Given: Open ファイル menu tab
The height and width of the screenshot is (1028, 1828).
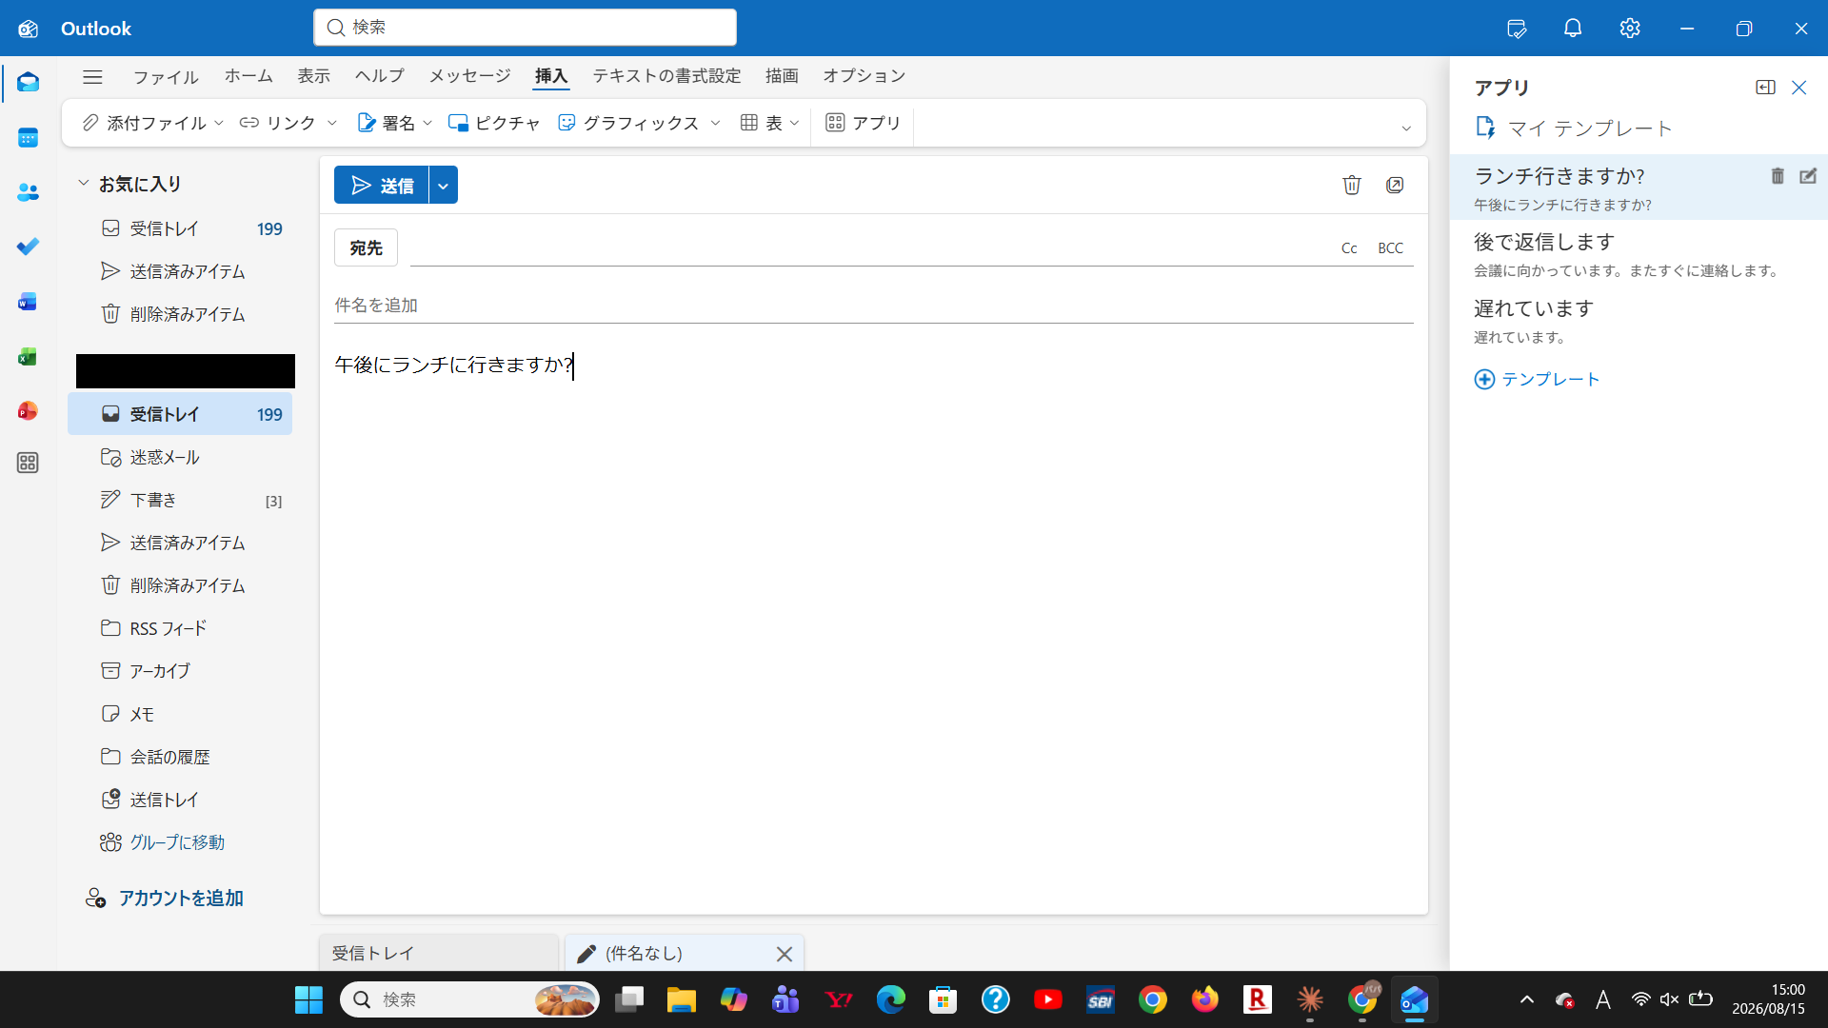Looking at the screenshot, I should 166,77.
